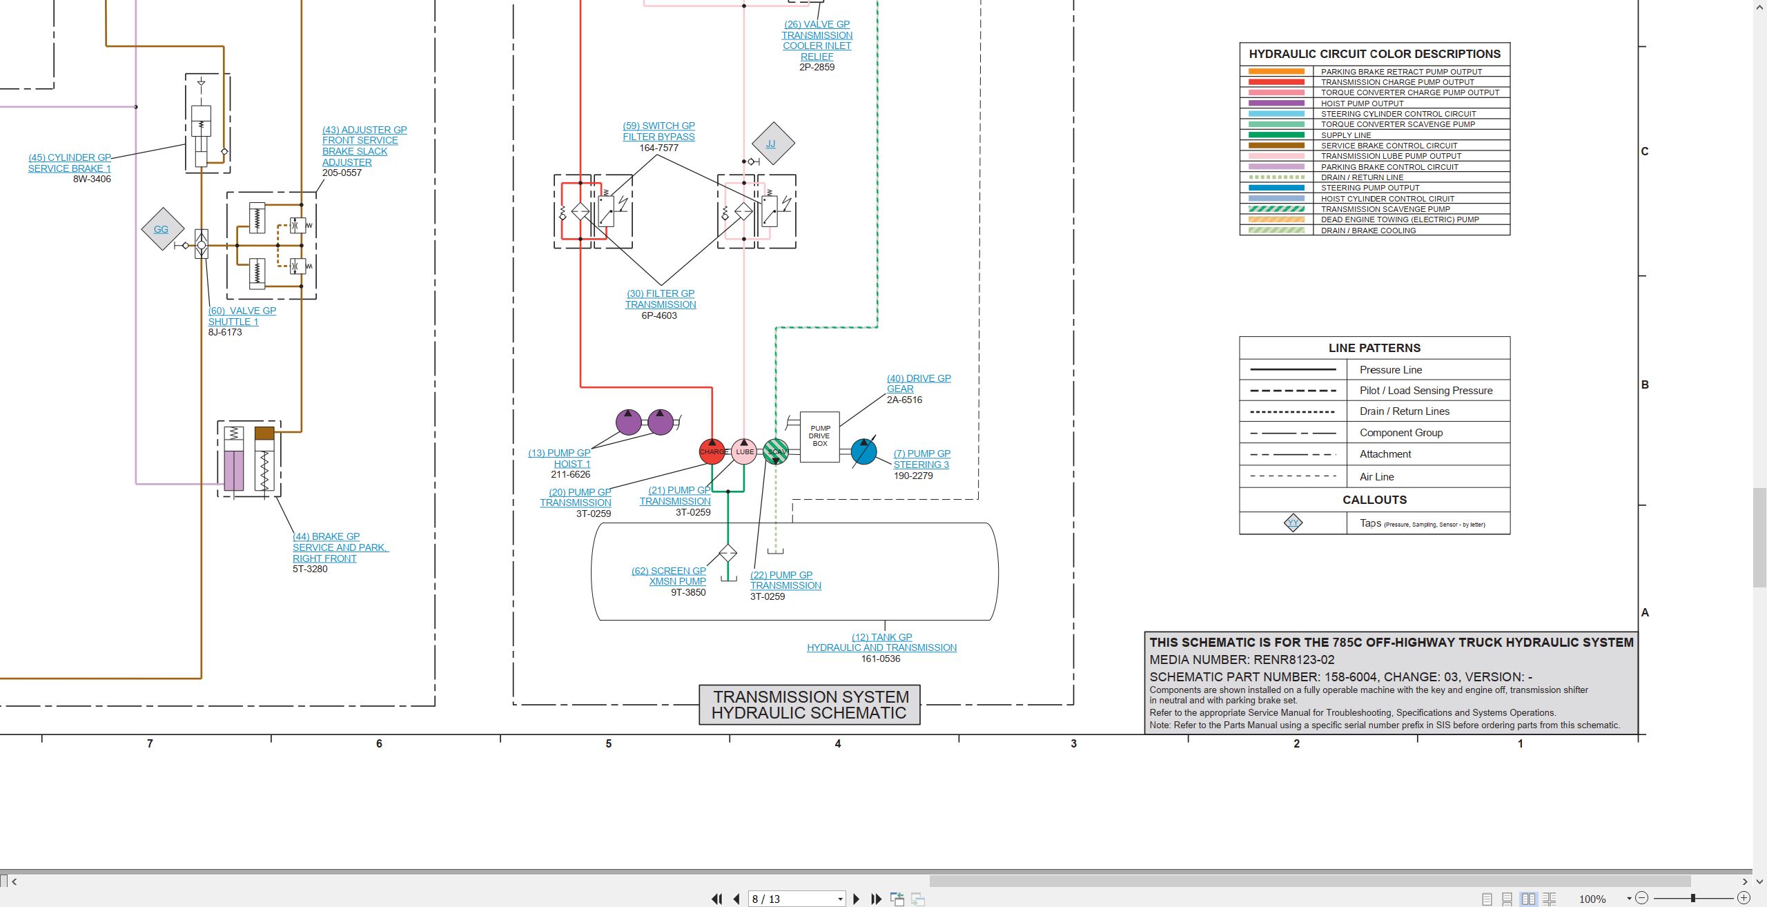Viewport: 1767px width, 907px height.
Task: Click the JJ tap callout diamond
Action: click(x=773, y=144)
